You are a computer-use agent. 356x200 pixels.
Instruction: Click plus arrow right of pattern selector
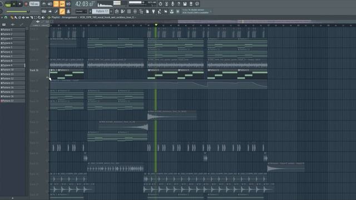111,11
